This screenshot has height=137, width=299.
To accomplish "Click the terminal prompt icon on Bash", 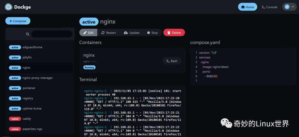I will (168, 61).
